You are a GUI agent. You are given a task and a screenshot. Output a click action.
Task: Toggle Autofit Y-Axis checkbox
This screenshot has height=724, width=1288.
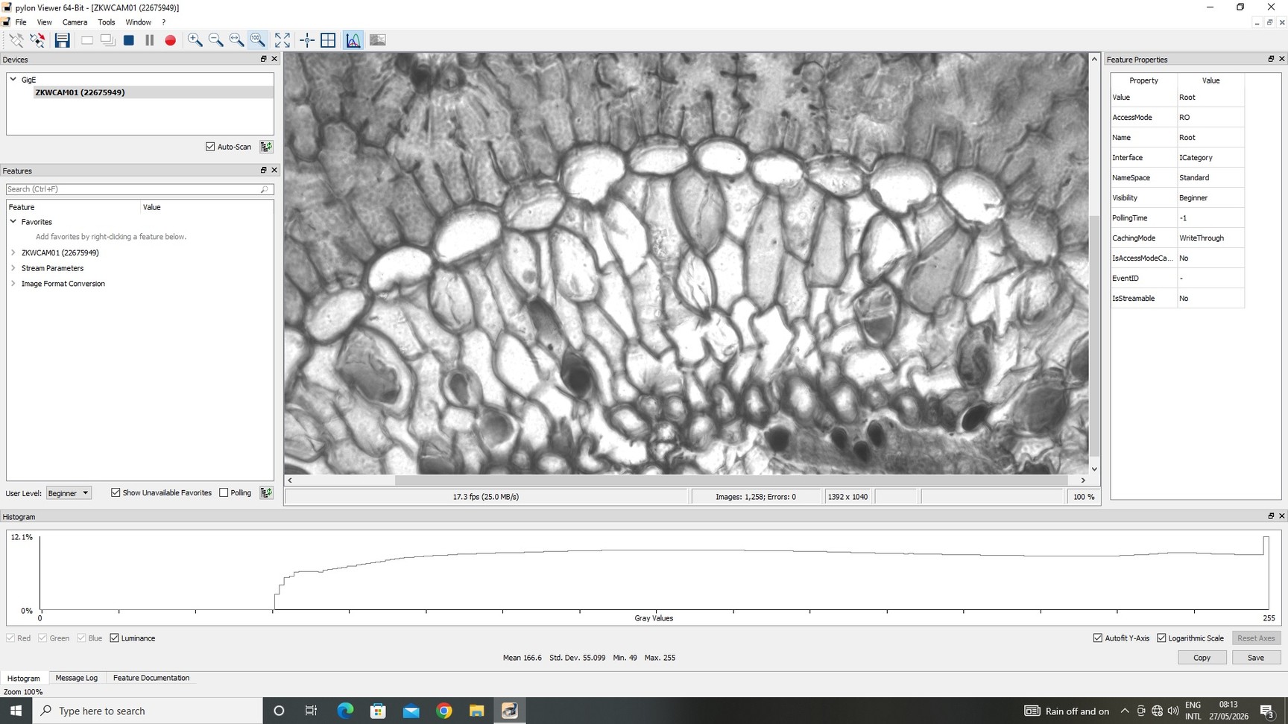click(1098, 638)
